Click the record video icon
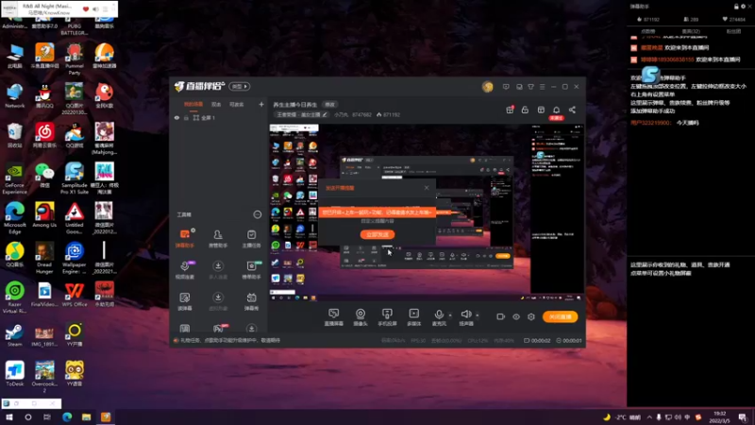755x425 pixels. (500, 316)
